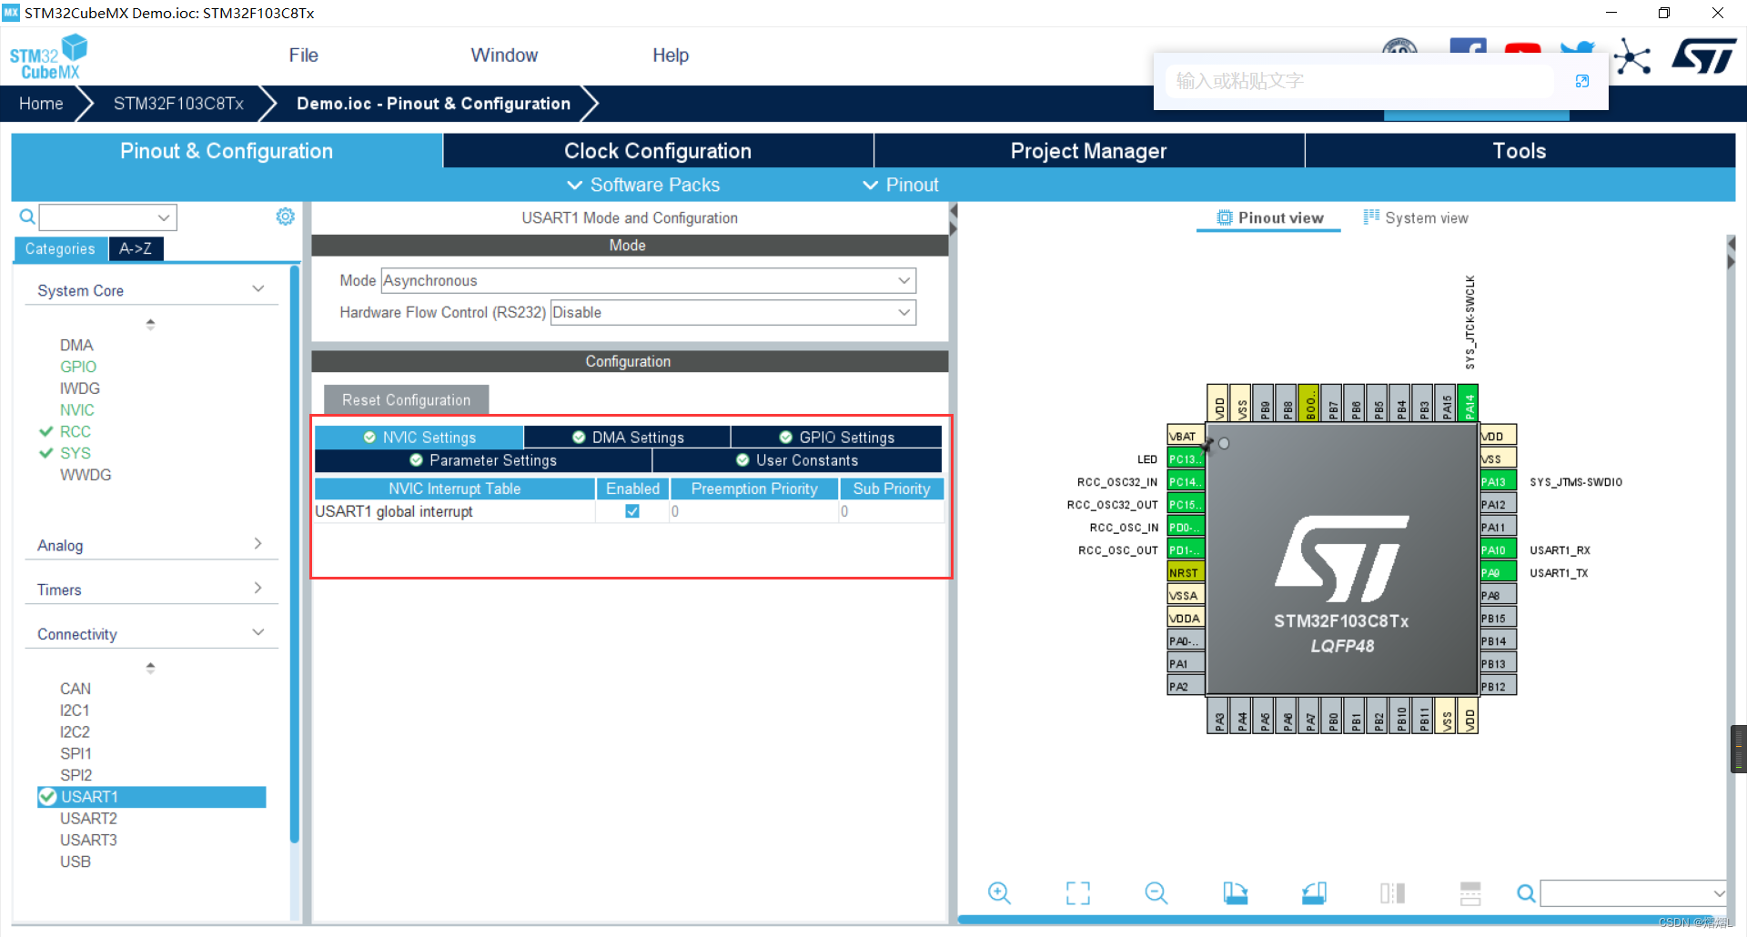Click the PB12 pin on chip
The width and height of the screenshot is (1747, 937).
pos(1498,686)
